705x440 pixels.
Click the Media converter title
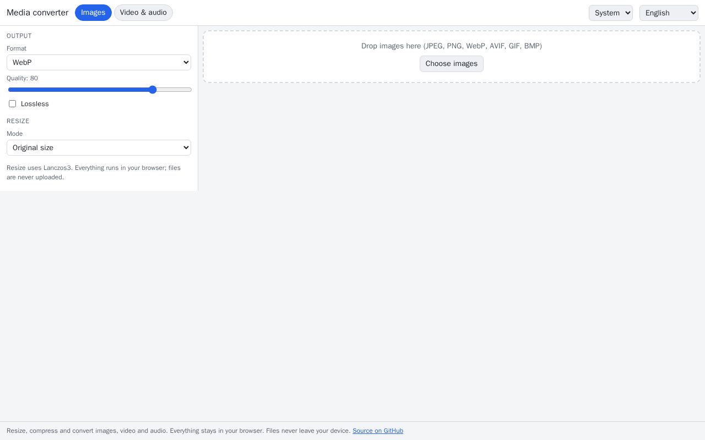[37, 13]
